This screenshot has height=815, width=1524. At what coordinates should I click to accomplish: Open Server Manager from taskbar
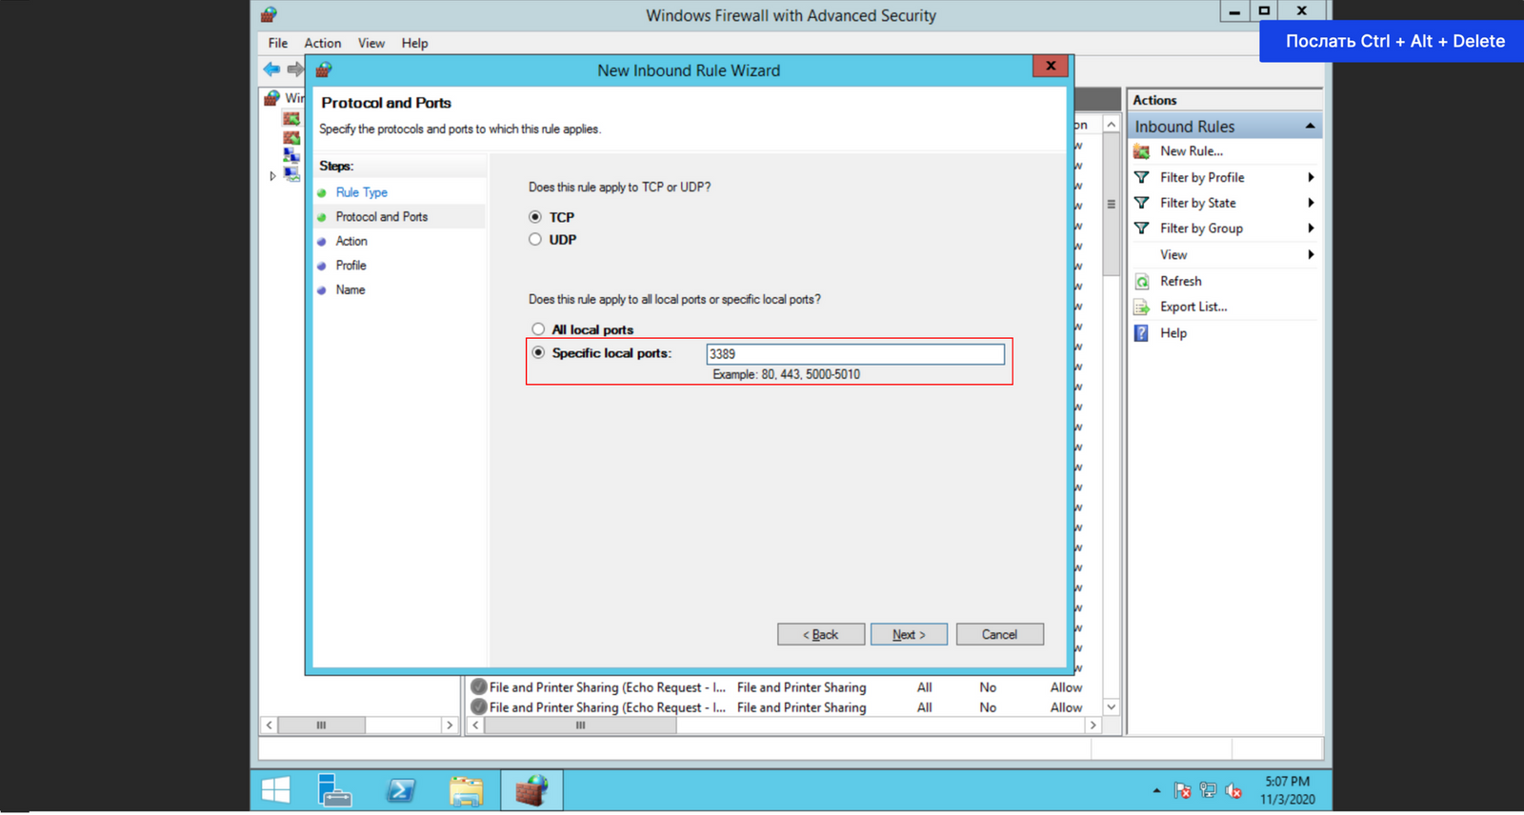pos(334,790)
